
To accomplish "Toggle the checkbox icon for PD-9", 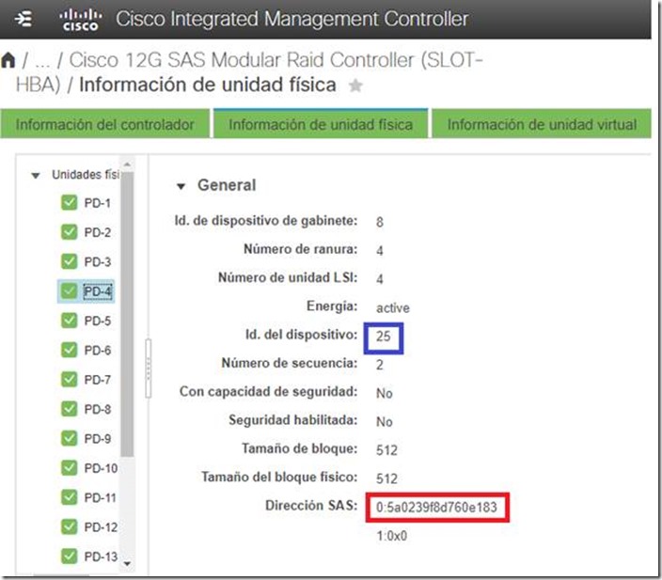I will [69, 438].
